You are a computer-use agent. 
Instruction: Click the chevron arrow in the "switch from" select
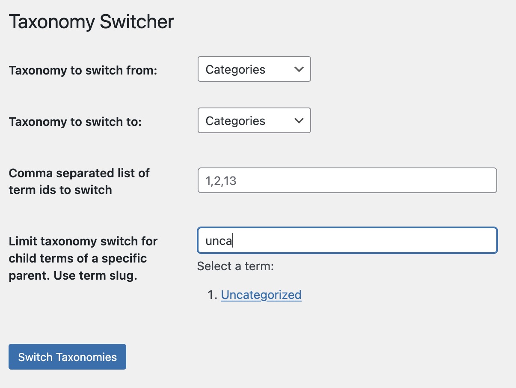click(299, 69)
